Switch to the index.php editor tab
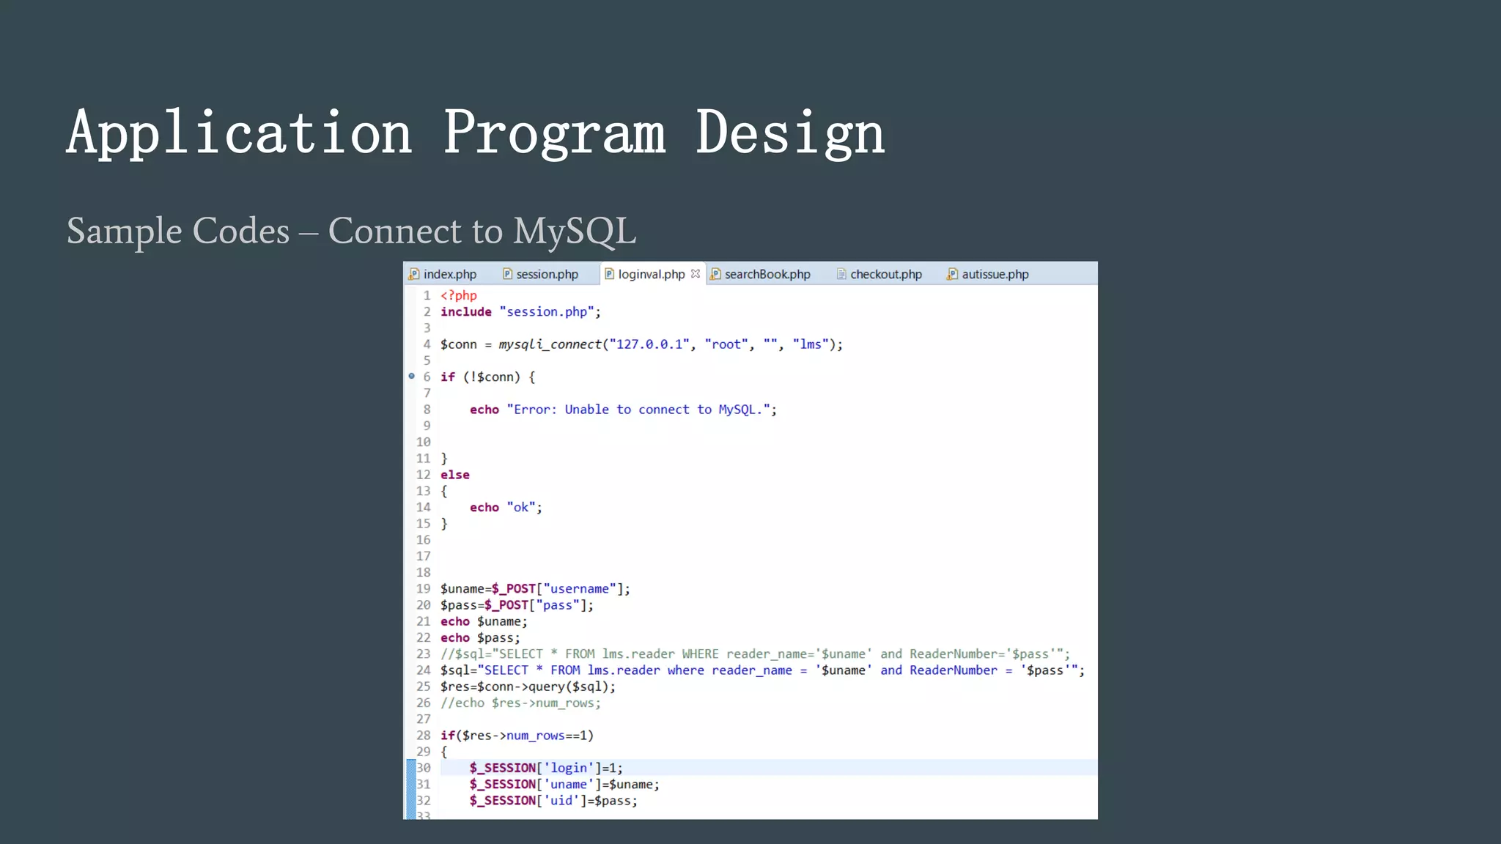The width and height of the screenshot is (1501, 844). tap(443, 274)
